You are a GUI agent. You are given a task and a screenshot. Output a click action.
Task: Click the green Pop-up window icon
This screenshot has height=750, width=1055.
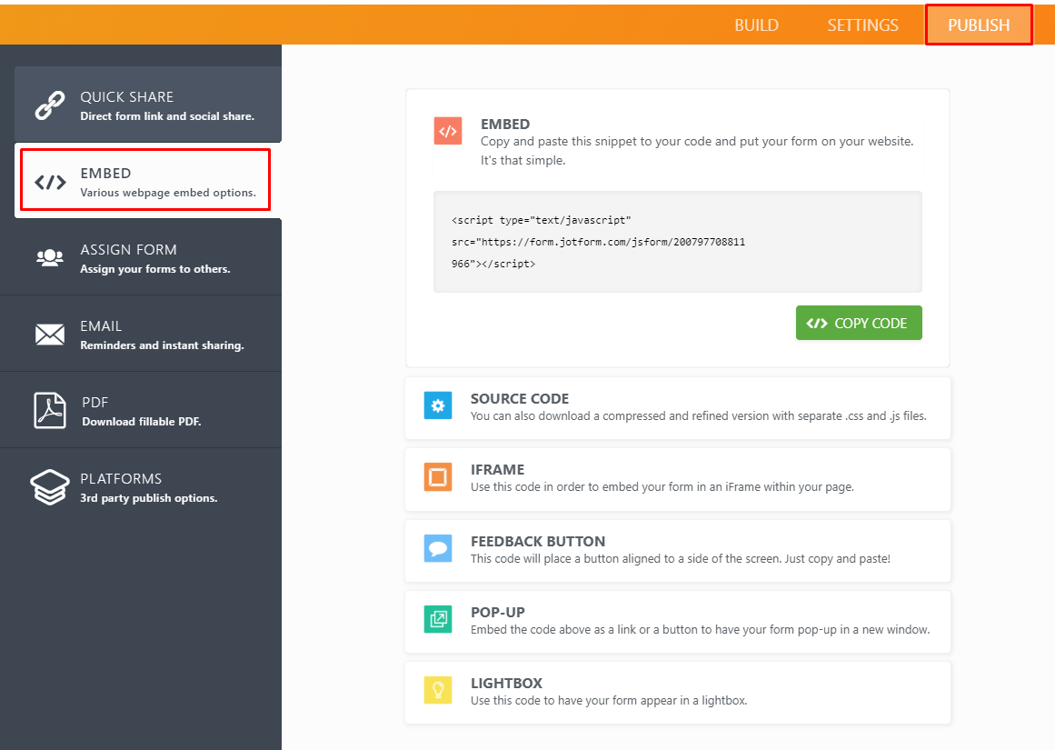[x=438, y=619]
